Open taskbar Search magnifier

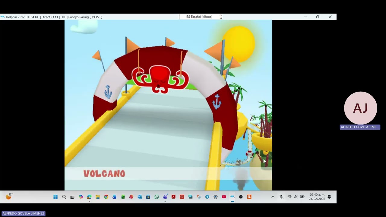64,197
